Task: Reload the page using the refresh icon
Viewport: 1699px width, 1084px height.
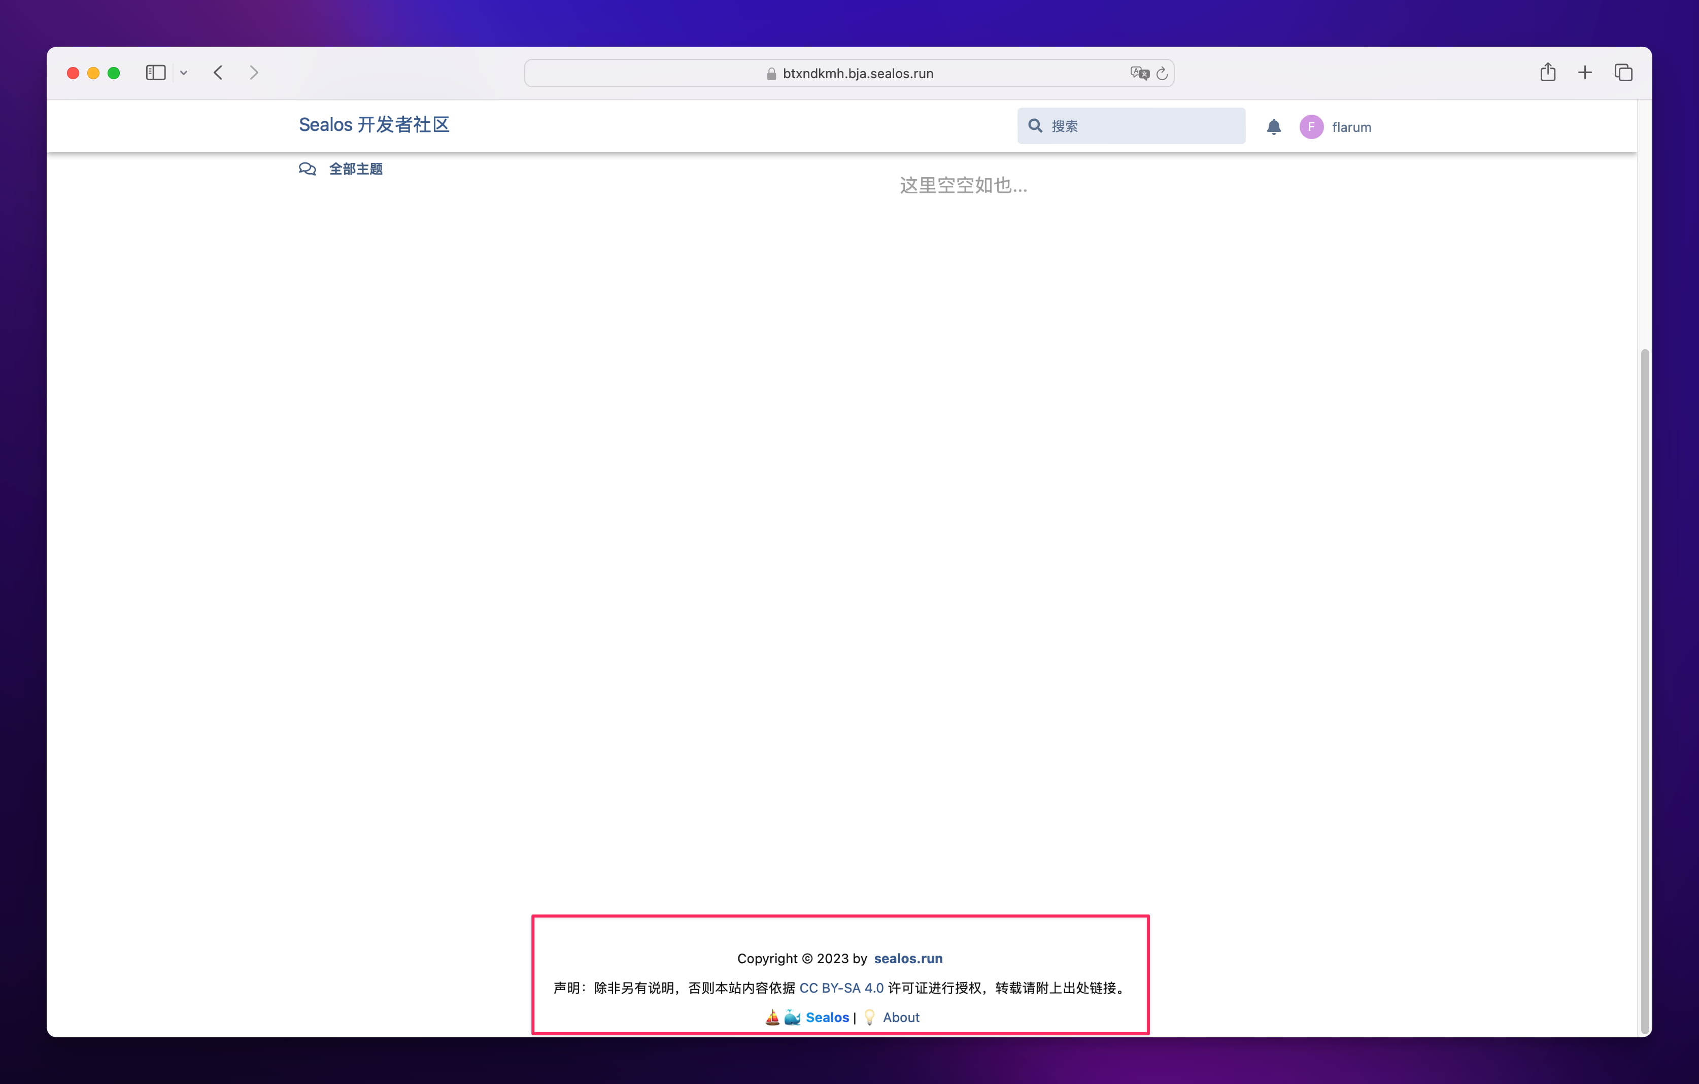Action: coord(1162,73)
